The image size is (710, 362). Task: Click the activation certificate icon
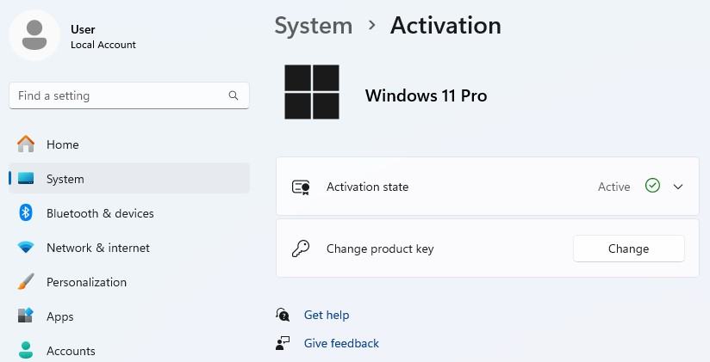301,187
